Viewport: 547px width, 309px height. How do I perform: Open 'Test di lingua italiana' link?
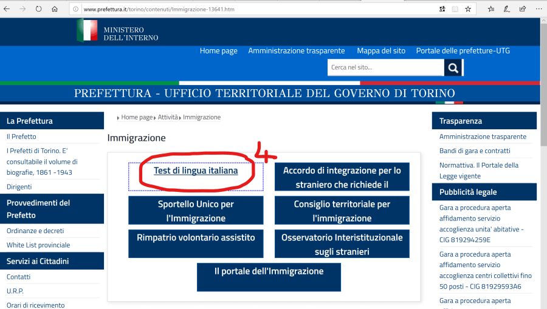click(196, 171)
